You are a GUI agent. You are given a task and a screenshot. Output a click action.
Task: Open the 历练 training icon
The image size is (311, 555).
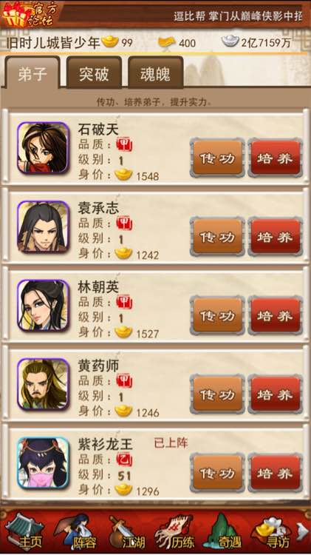(176, 531)
